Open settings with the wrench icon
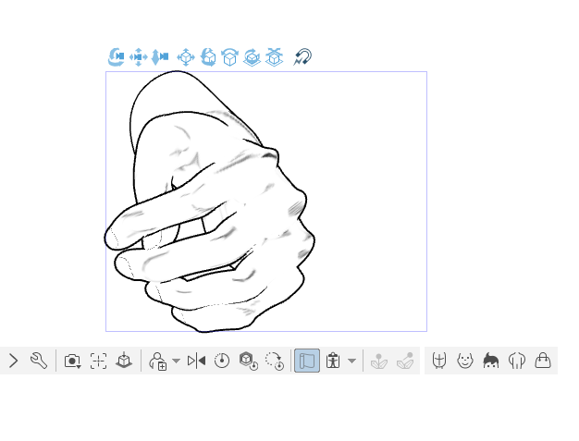The width and height of the screenshot is (579, 441). pos(39,361)
